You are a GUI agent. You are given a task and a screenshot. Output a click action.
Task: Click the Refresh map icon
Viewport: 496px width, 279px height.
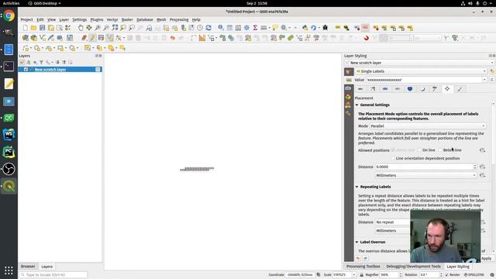click(208, 28)
